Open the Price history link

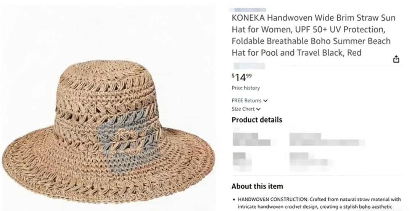[x=246, y=88]
